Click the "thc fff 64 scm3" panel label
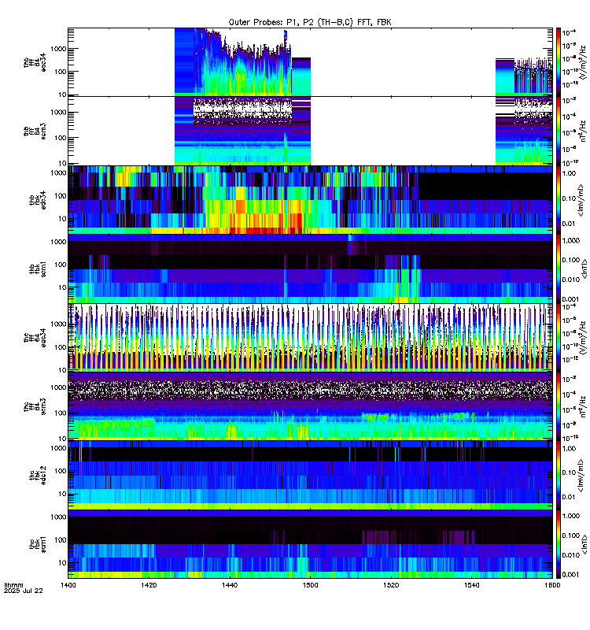Viewport: 590px width, 630px height. tap(35, 406)
